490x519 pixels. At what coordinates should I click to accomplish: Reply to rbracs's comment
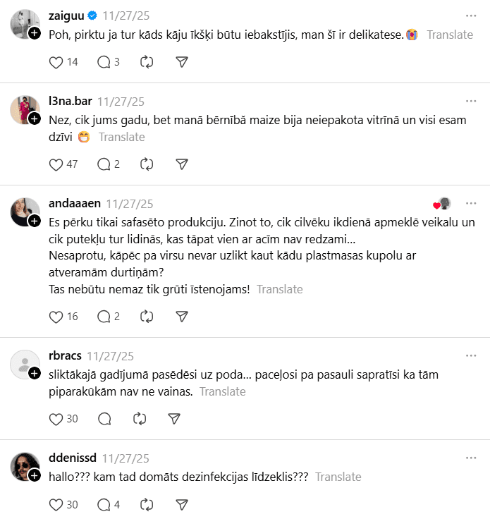pyautogui.click(x=104, y=419)
